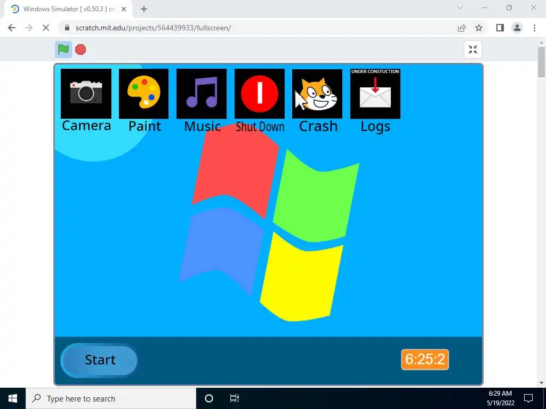The width and height of the screenshot is (546, 409).
Task: Click the address bar URL
Action: point(153,28)
